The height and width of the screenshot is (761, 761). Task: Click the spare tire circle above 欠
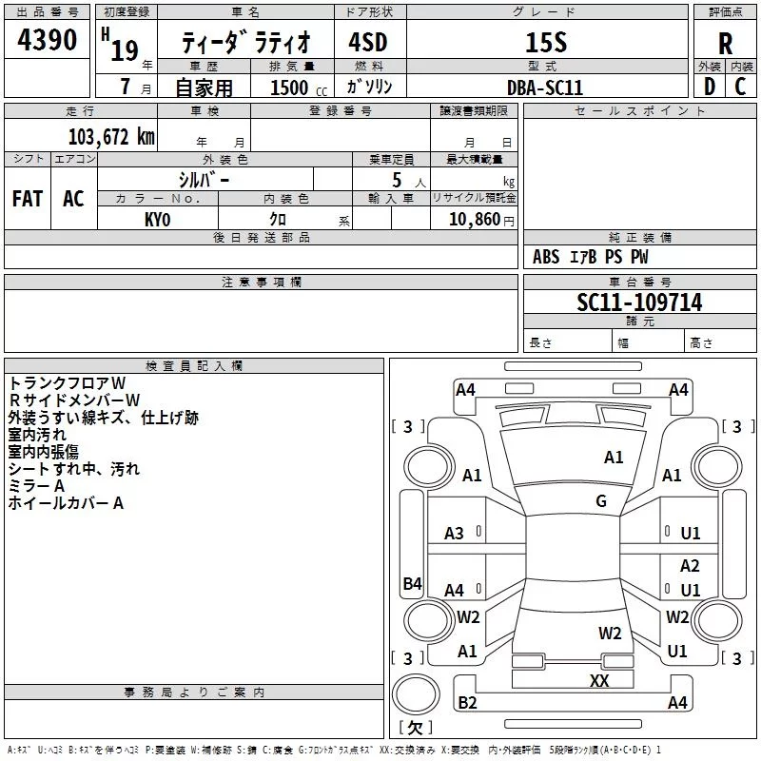[x=415, y=694]
